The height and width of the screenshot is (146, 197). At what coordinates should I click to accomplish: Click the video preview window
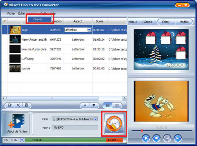point(161,101)
